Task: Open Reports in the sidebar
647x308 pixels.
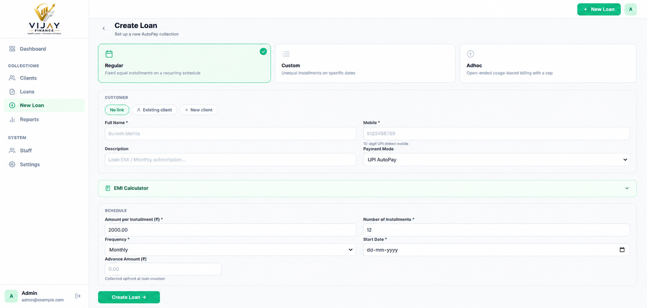Action: point(44,119)
